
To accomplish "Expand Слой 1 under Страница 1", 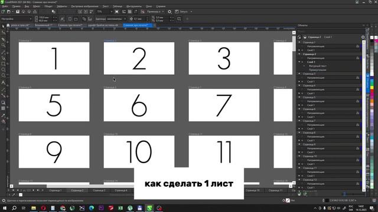I will click(299, 50).
